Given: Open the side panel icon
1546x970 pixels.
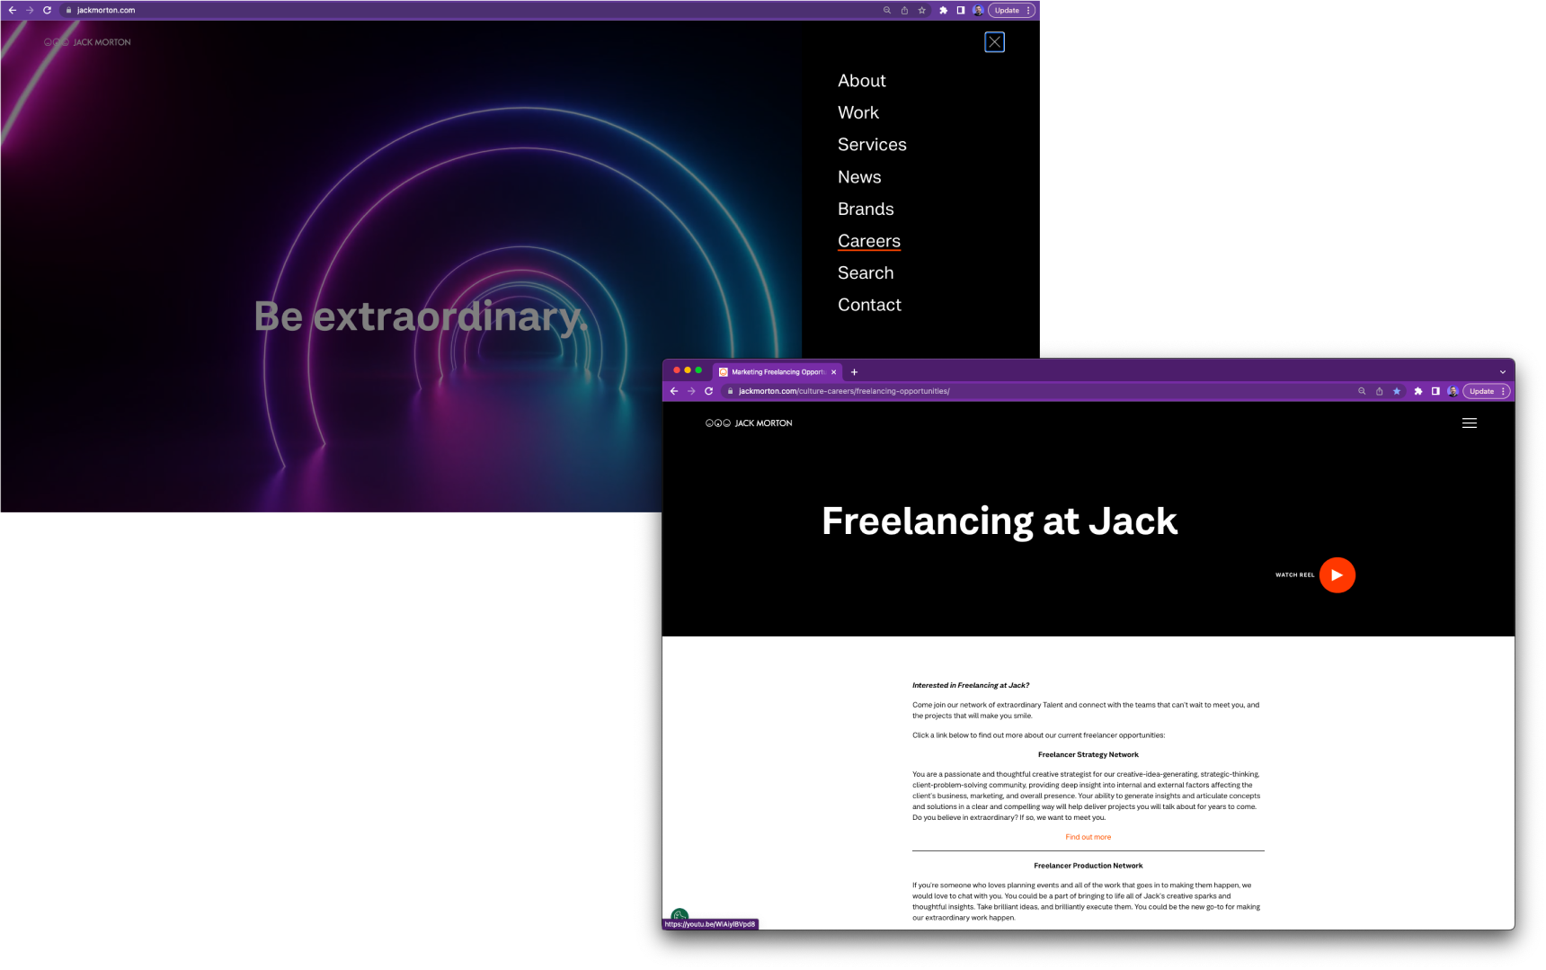Looking at the screenshot, I should 1435,391.
